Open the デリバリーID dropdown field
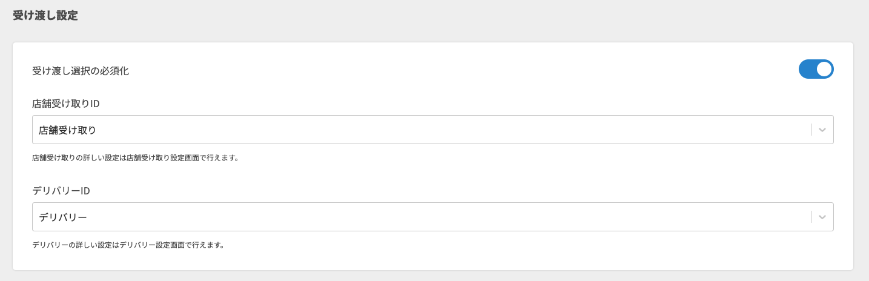 pos(418,217)
